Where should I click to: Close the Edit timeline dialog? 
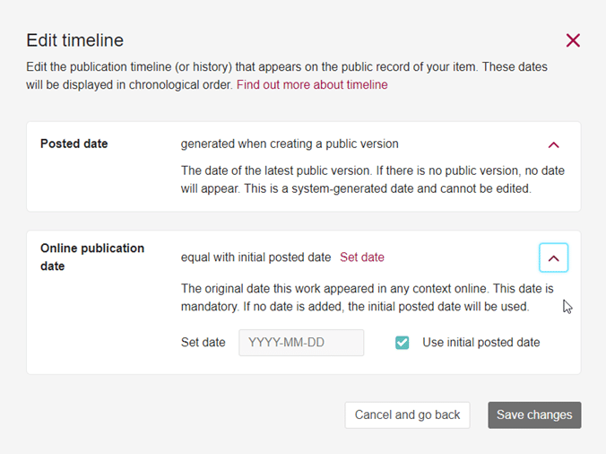(x=573, y=40)
